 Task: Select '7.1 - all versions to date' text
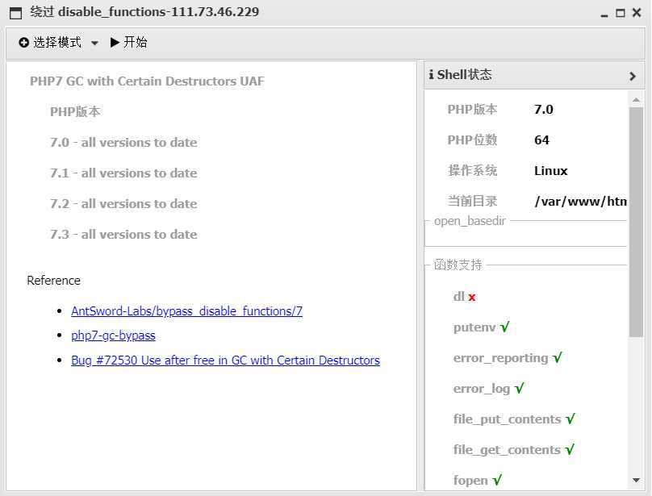(123, 173)
